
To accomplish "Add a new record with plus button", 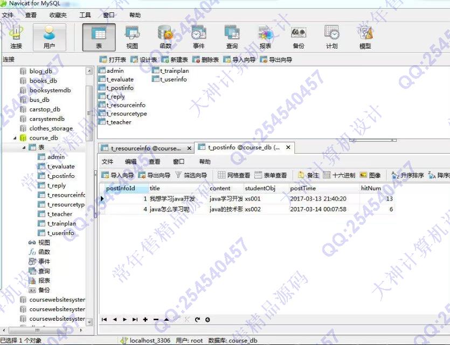I will 146,320.
